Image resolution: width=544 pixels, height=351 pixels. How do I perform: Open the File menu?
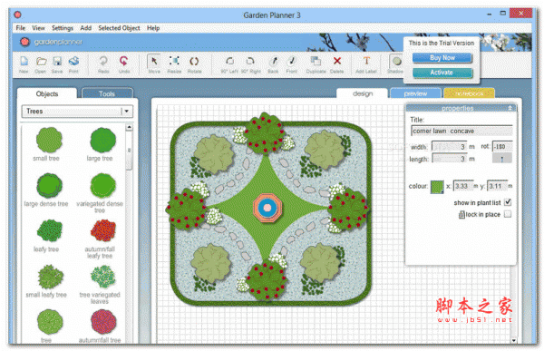click(21, 28)
